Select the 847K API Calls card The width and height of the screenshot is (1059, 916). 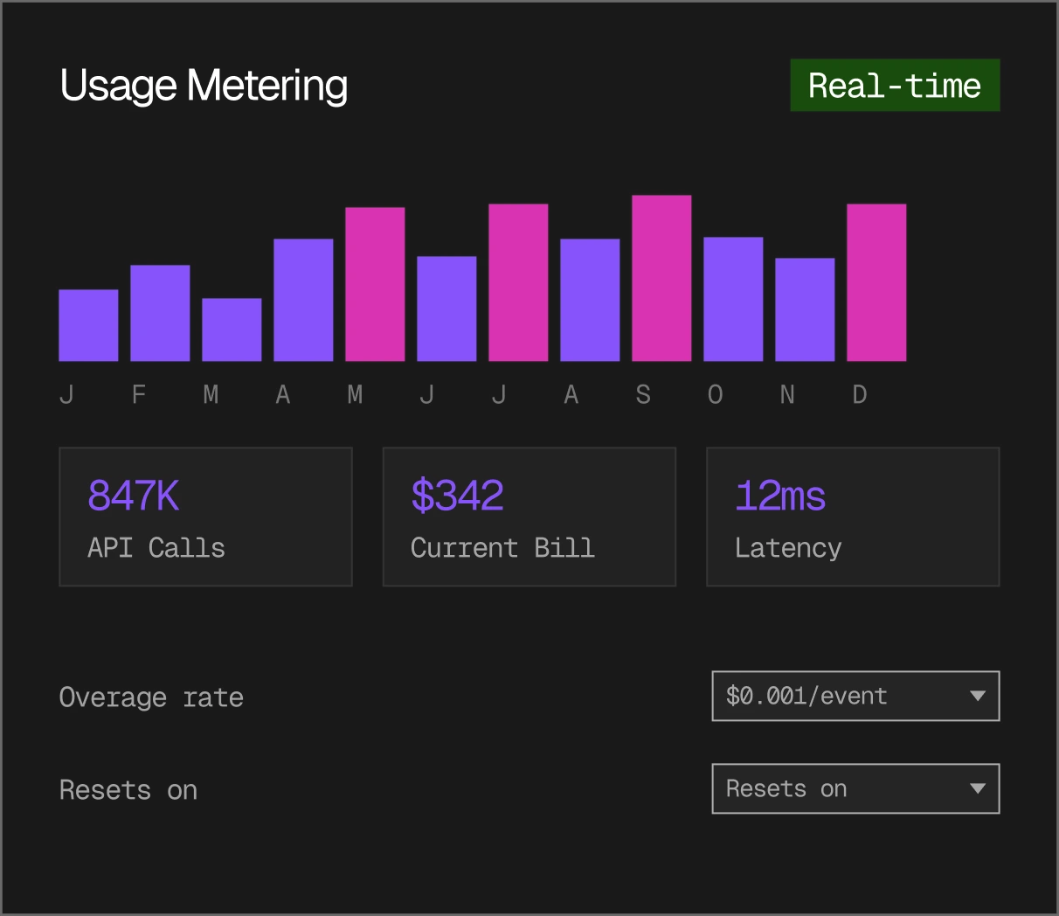(x=205, y=517)
